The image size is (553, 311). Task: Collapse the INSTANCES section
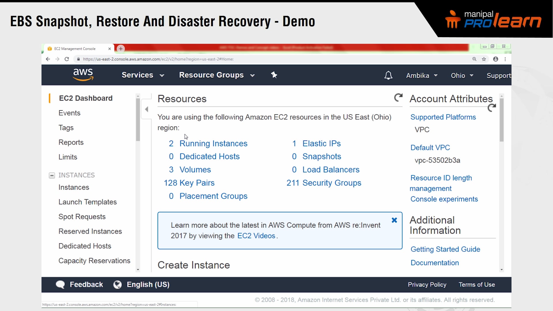pos(52,175)
